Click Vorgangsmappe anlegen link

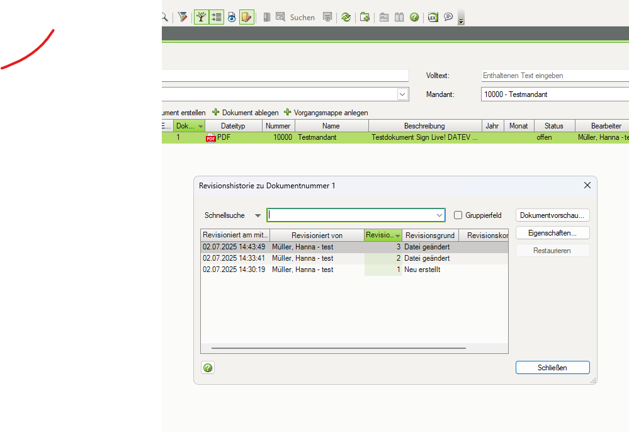point(330,112)
